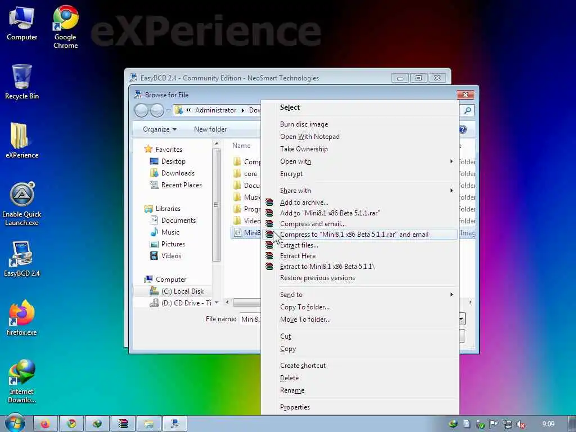The height and width of the screenshot is (432, 576).
Task: Click the sidebar scroll-down arrow
Action: pyautogui.click(x=217, y=302)
